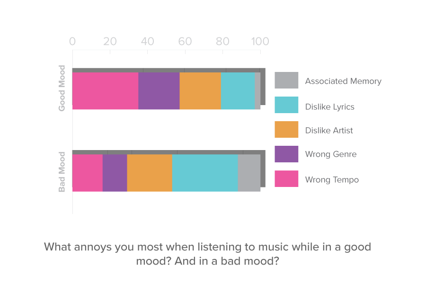Screen dimensions: 426x284
Task: Click the orange Dislike Artist legend swatch
Action: [286, 130]
